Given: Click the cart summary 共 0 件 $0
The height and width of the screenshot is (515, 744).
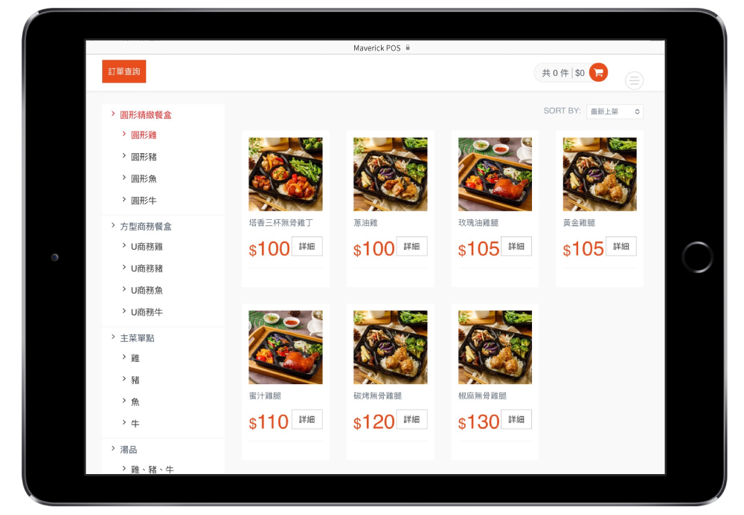Looking at the screenshot, I should [x=563, y=73].
